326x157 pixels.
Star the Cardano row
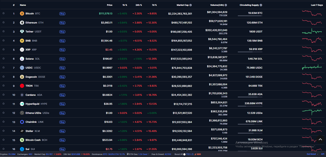pos(4,95)
